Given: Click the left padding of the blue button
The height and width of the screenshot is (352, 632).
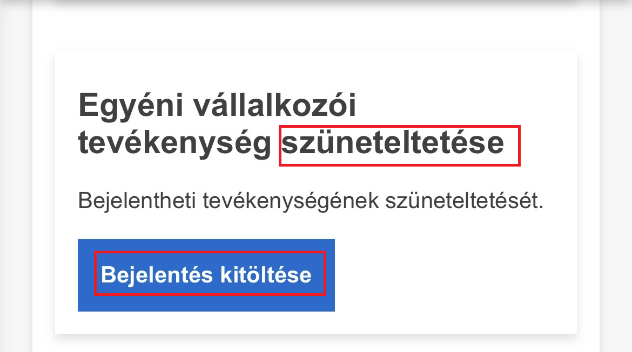Looking at the screenshot, I should [86, 275].
